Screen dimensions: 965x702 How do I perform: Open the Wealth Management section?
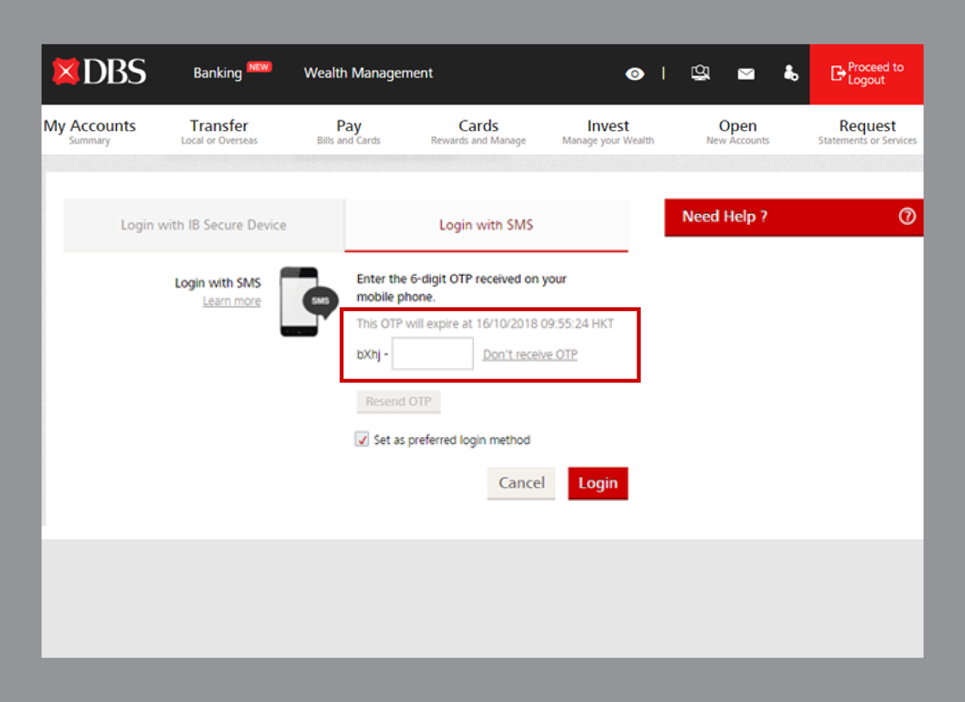click(x=368, y=73)
